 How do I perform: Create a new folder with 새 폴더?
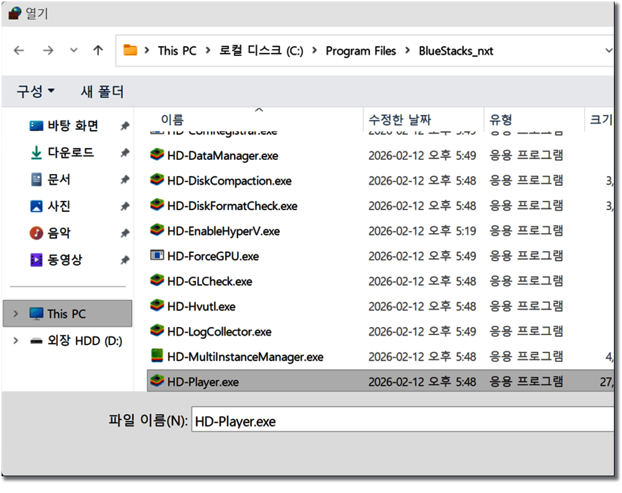pos(103,91)
